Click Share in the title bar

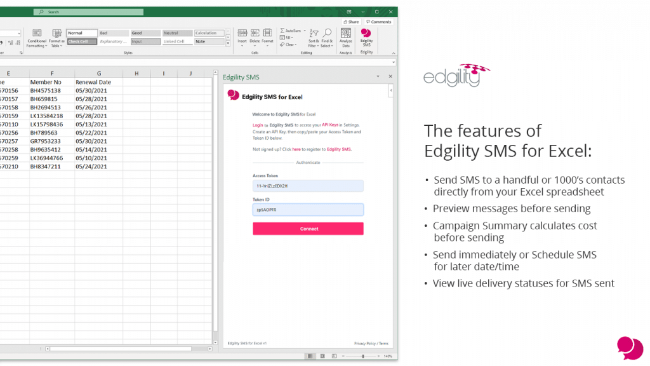(351, 21)
